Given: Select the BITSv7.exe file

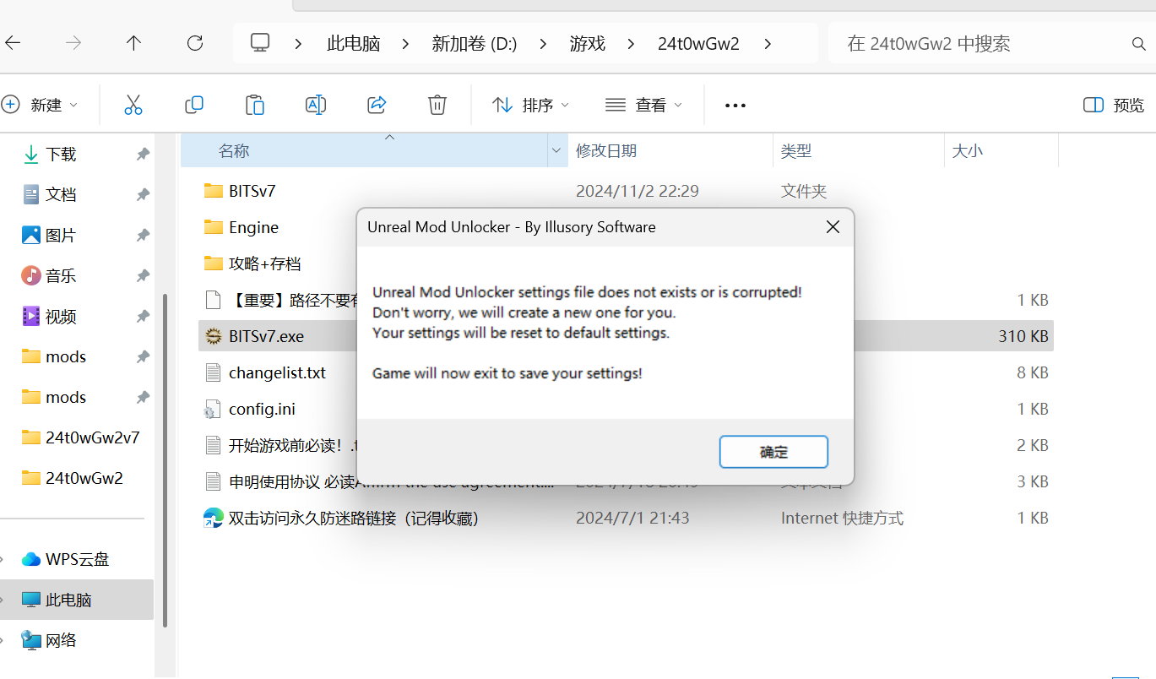Looking at the screenshot, I should tap(266, 336).
